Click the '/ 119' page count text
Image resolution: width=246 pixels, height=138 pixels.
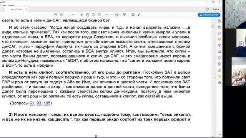73,15
